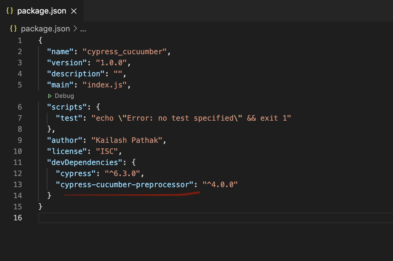Viewport: 393px width, 261px height.
Task: Click the "^6.3.0" cypress version
Action: coord(123,174)
